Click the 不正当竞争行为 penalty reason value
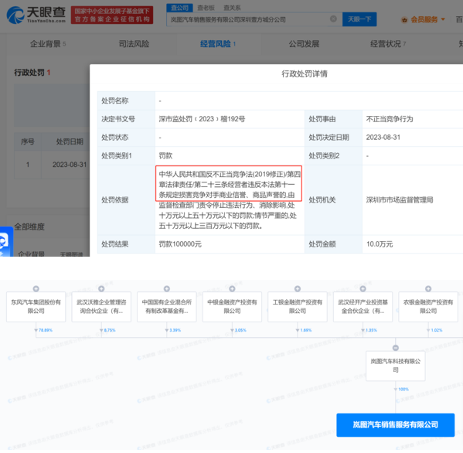Viewport: 463px width, 453px height. pyautogui.click(x=390, y=119)
